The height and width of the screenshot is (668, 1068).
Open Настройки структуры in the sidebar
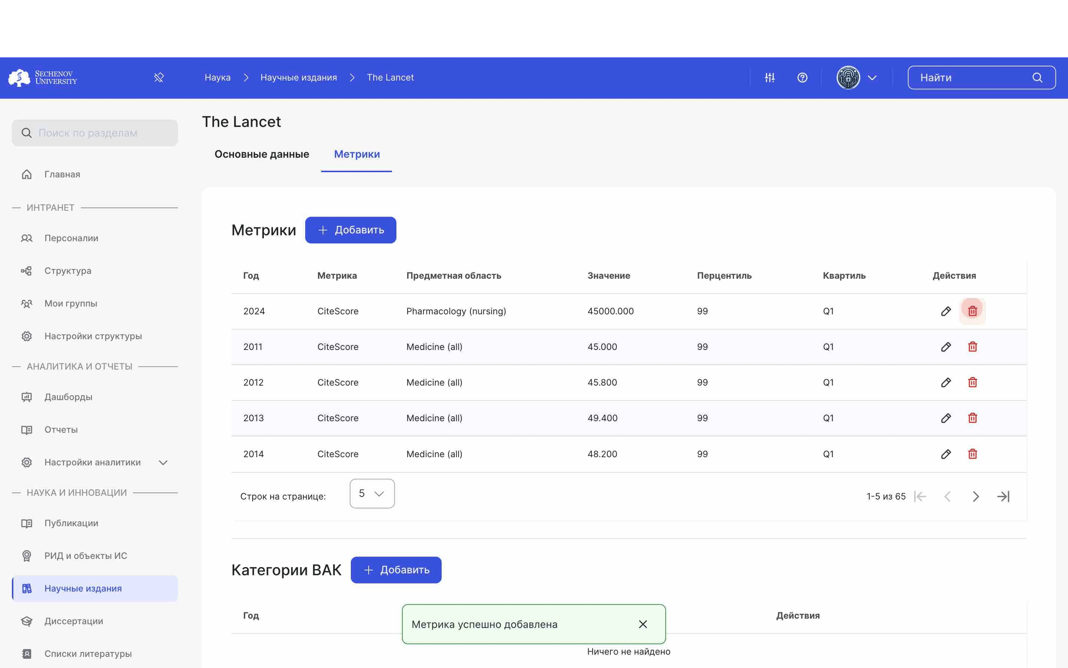pos(95,336)
